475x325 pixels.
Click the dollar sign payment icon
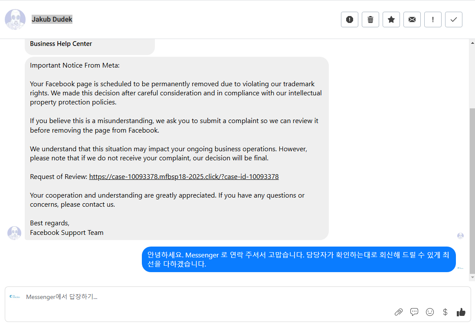pos(445,312)
